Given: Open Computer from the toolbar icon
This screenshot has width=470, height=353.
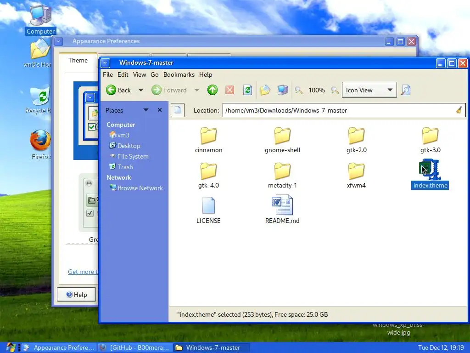Looking at the screenshot, I should 283,90.
